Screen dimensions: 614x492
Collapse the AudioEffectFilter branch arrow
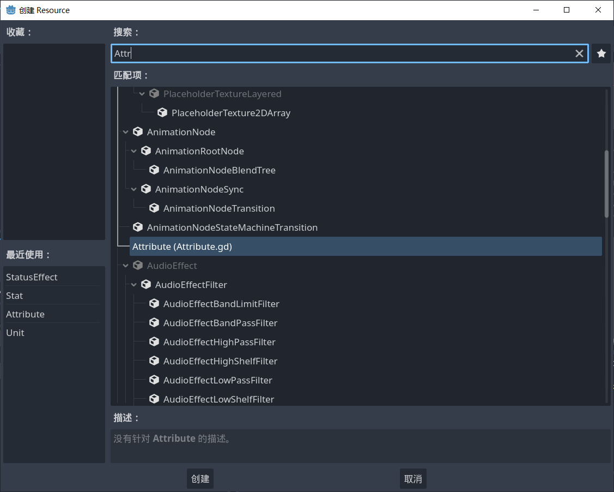[x=134, y=285]
